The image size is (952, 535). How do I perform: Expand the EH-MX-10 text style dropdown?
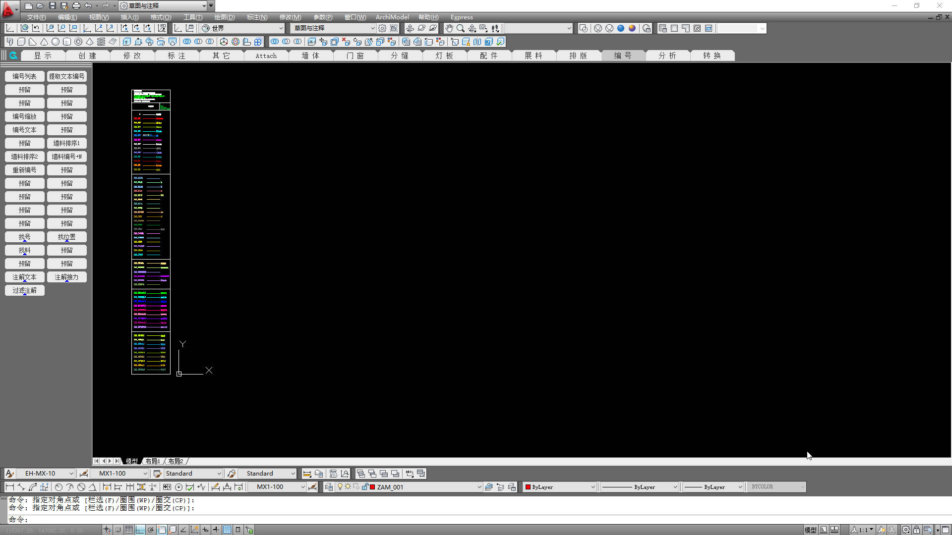71,474
